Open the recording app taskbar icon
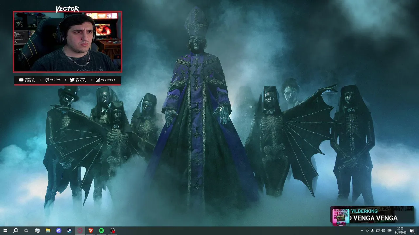The height and width of the screenshot is (235, 419). [112, 231]
